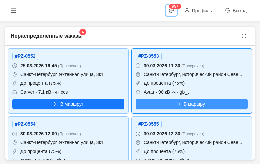
Task: Click clock icon in order PZ-0552
Action: point(15,66)
